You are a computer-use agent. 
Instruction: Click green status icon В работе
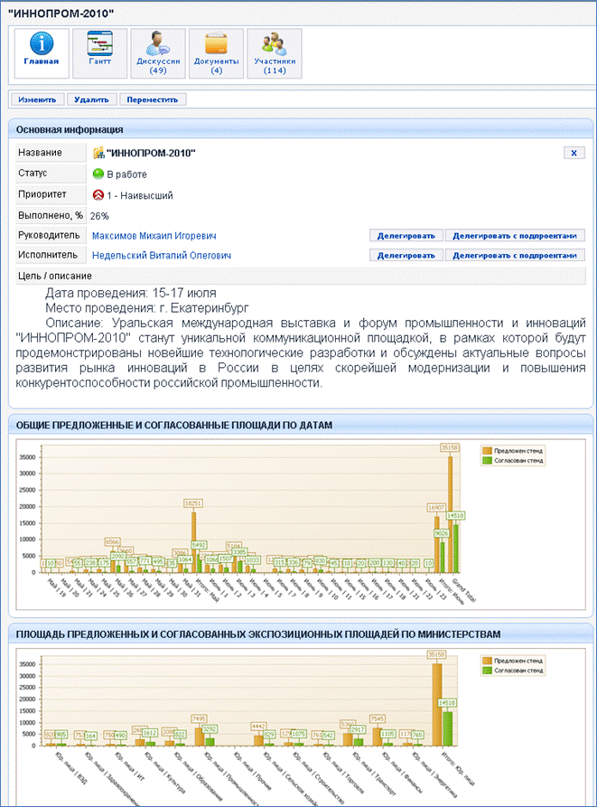point(98,174)
